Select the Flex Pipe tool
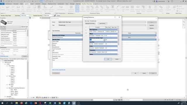 (102, 8)
